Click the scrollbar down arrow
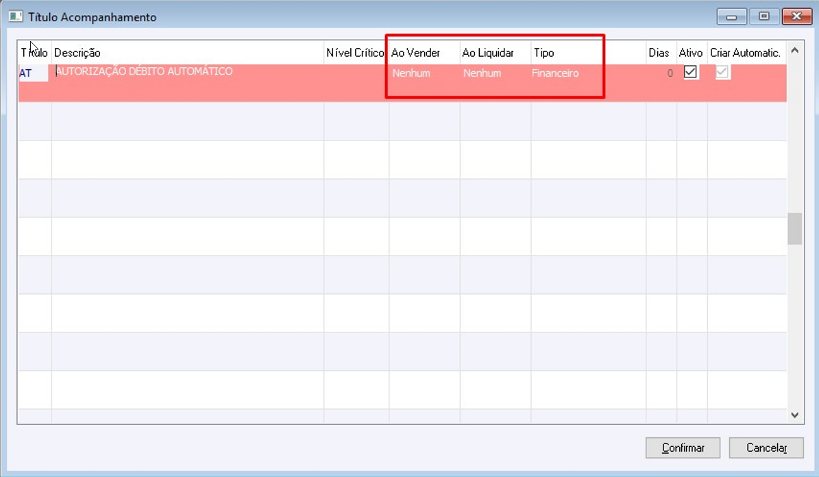The height and width of the screenshot is (477, 819). tap(794, 415)
